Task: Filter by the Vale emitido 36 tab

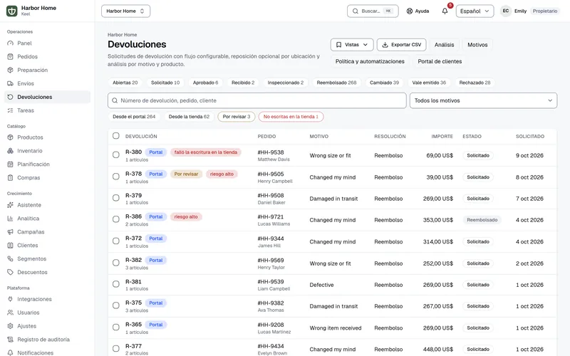Action: 429,83
